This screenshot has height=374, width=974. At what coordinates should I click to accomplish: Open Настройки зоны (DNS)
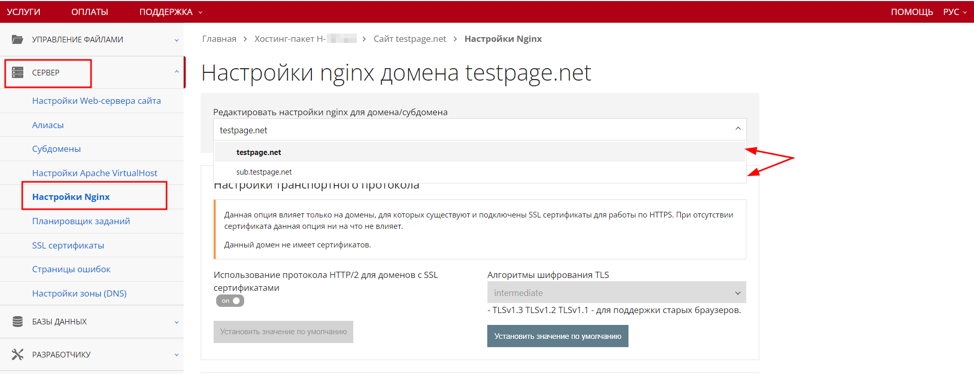[79, 293]
